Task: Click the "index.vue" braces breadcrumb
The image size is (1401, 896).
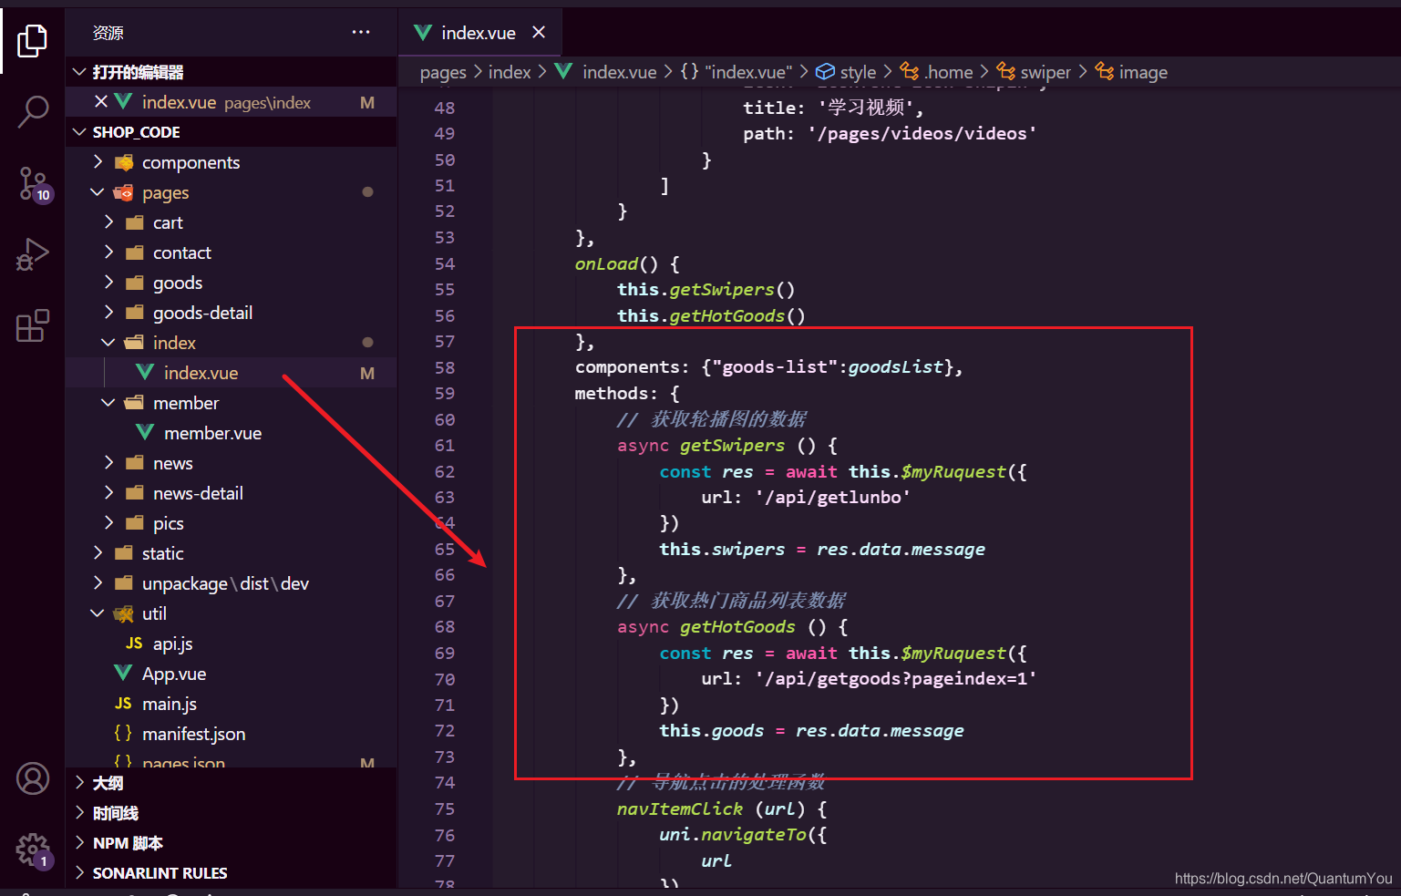Action: [737, 72]
